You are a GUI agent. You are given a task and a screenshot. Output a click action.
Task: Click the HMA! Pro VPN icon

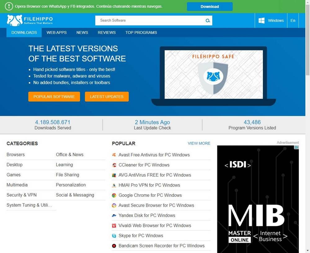click(x=114, y=185)
